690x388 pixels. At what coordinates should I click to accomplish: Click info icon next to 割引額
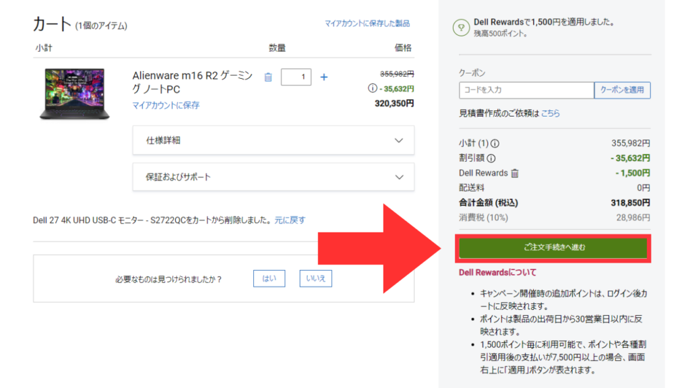tap(491, 158)
